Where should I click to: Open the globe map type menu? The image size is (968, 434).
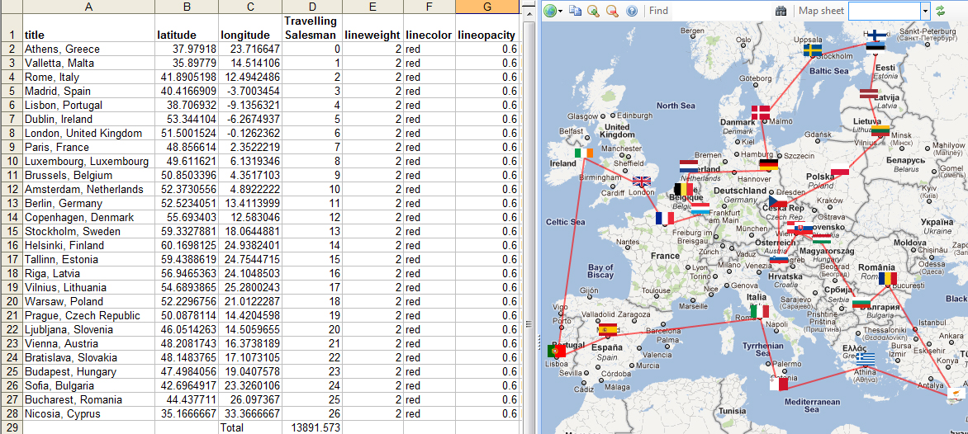[x=553, y=11]
